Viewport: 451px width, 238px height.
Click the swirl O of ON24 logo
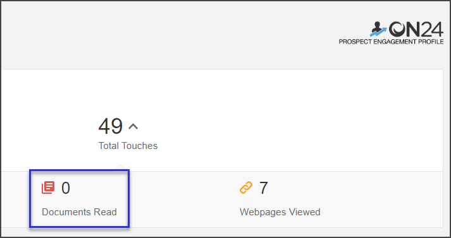pyautogui.click(x=397, y=29)
